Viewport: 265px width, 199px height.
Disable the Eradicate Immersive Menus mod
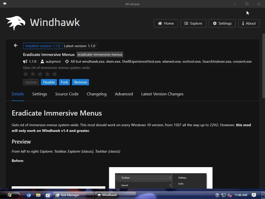coord(49,82)
